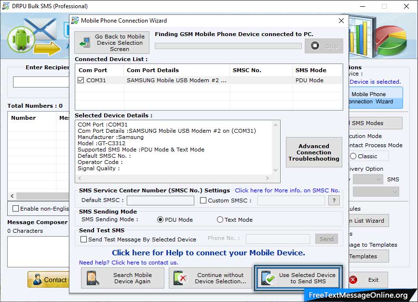The image size is (418, 302).
Task: Click the Message Composer text area in main window
Action: pos(39,252)
